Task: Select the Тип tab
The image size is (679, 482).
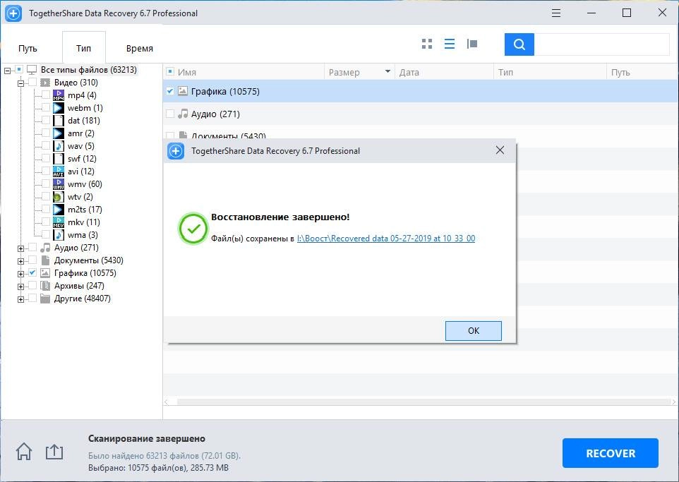Action: (83, 48)
